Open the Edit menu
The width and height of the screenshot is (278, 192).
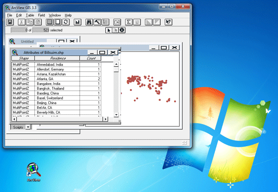tap(19, 15)
